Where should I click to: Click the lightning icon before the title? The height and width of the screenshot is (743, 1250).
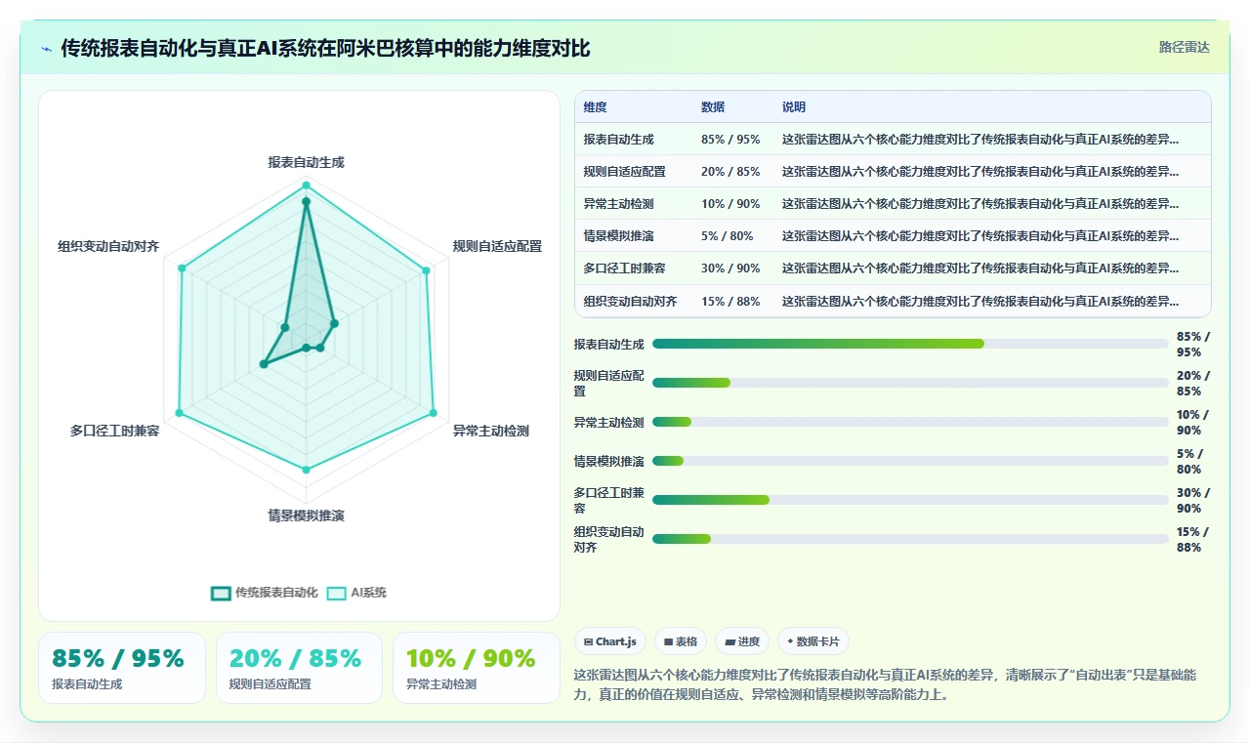click(47, 49)
